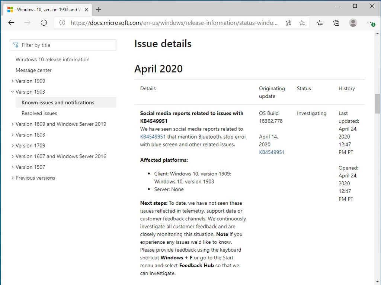This screenshot has width=381, height=285.
Task: View site information icon in address bar
Action: pyautogui.click(x=62, y=23)
